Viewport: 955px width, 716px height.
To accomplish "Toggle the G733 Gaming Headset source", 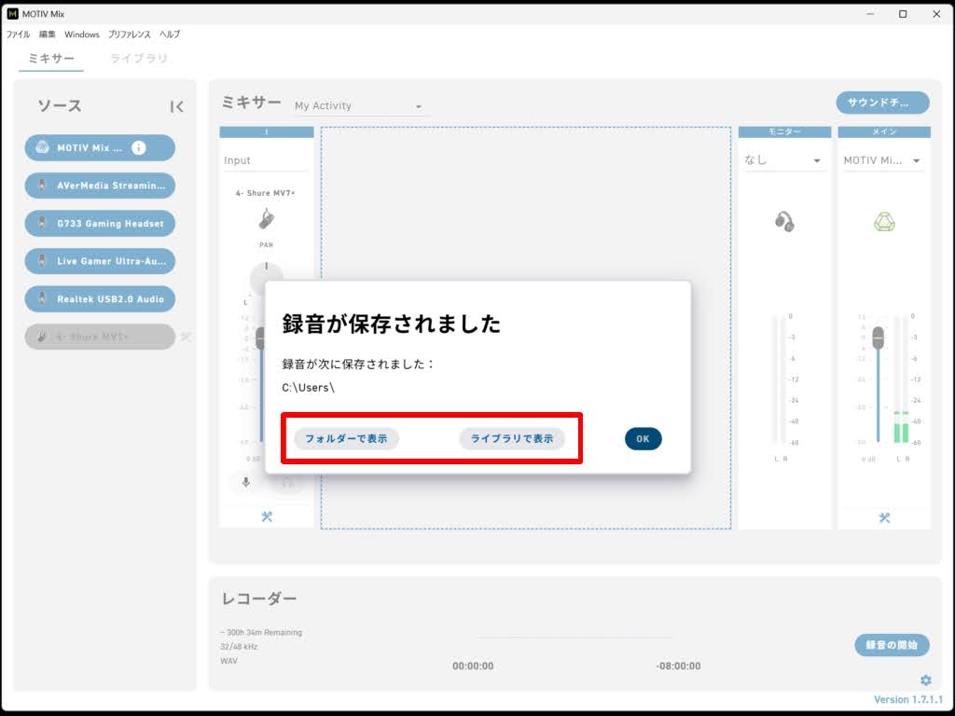I will pos(100,224).
